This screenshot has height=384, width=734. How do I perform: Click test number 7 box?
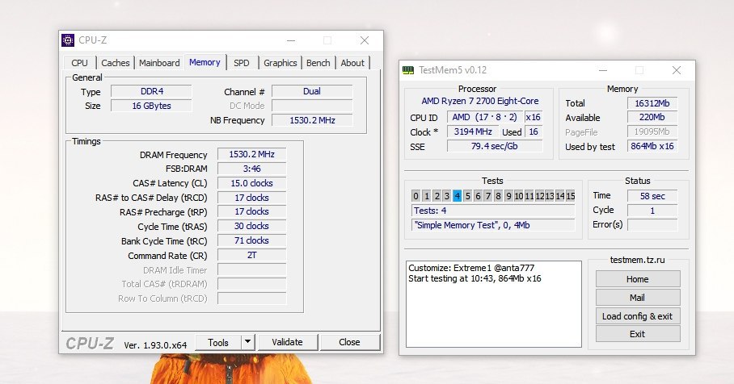coord(488,196)
